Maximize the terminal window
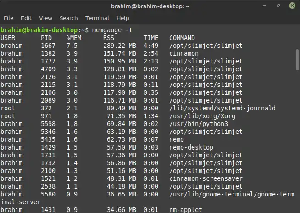Image resolution: width=300 pixels, height=213 pixels. coord(278,6)
